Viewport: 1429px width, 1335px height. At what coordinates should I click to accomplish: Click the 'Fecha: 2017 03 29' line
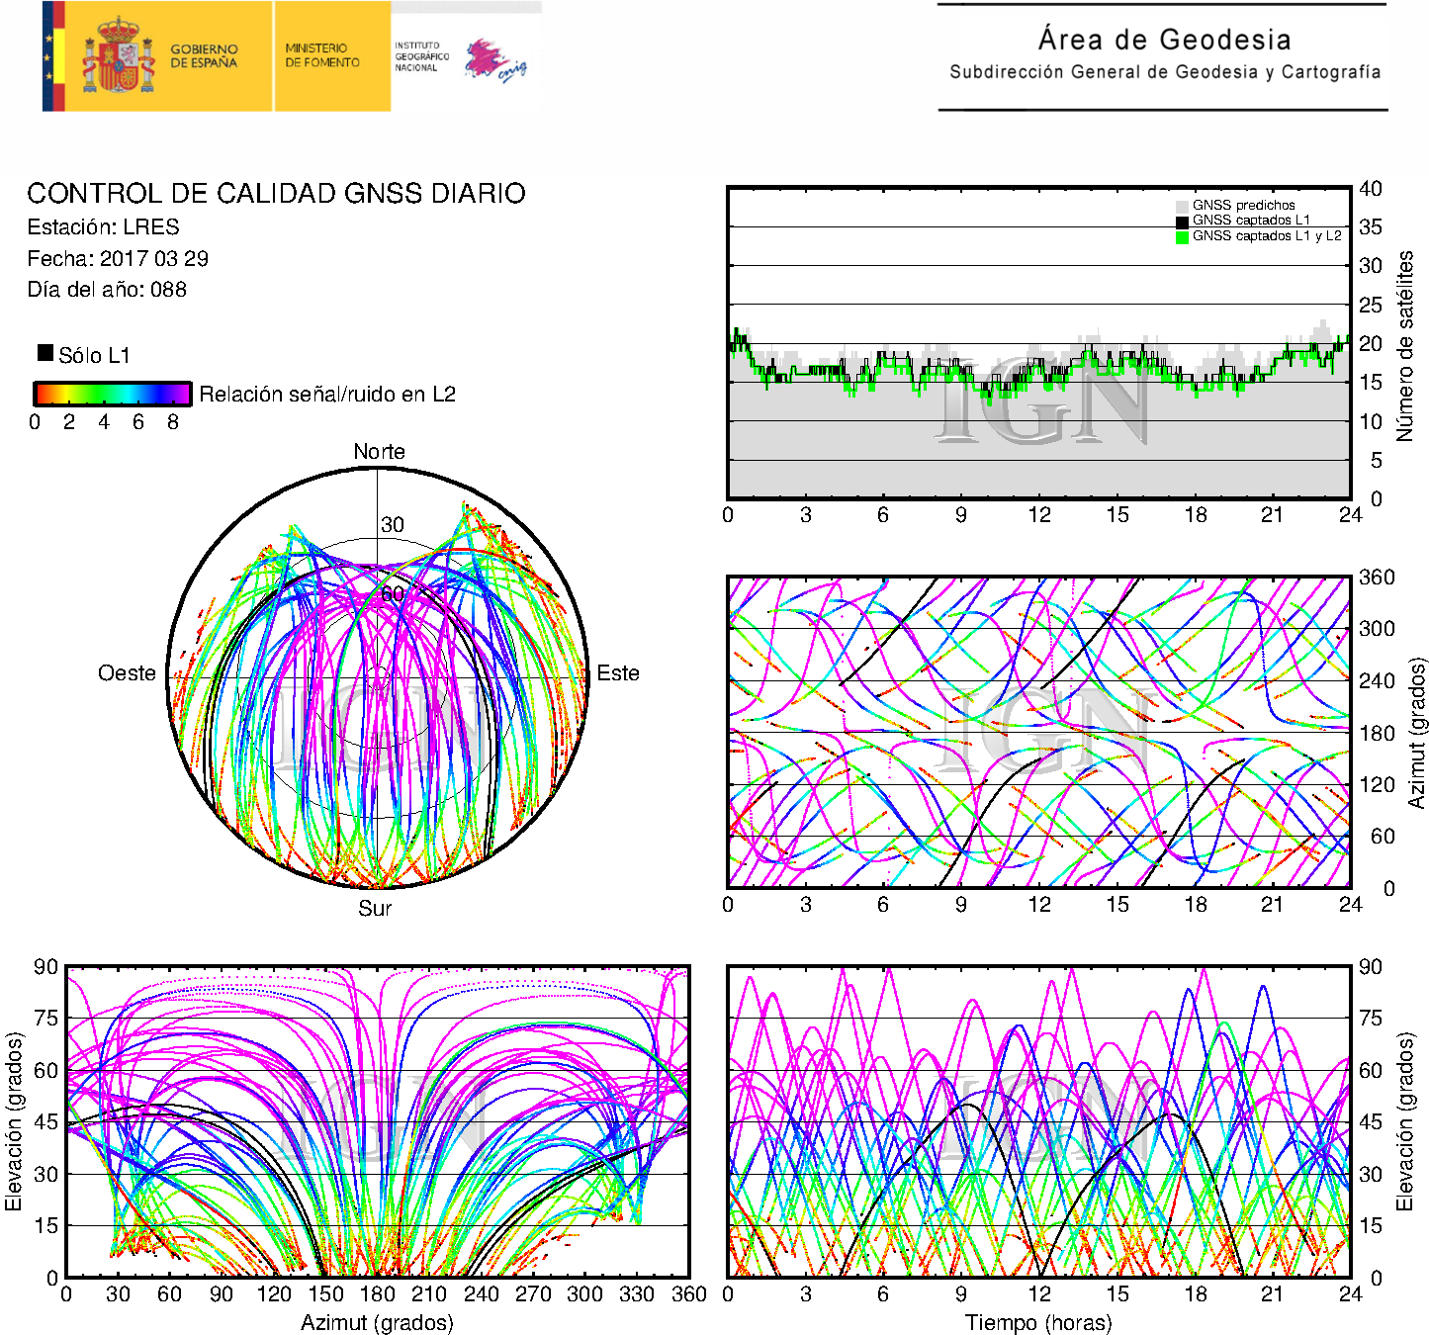[x=118, y=258]
